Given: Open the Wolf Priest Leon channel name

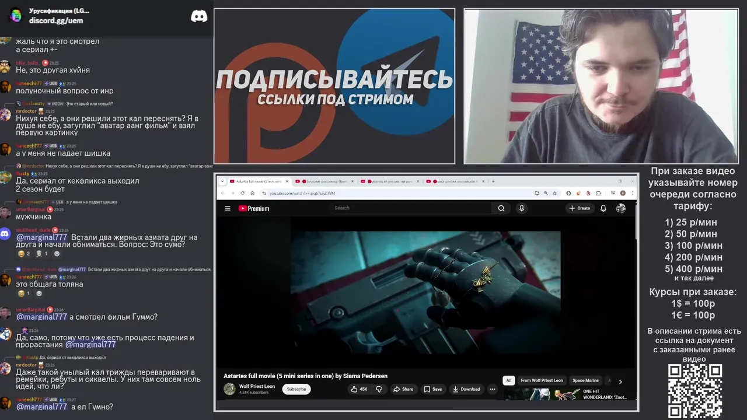Looking at the screenshot, I should [x=257, y=386].
